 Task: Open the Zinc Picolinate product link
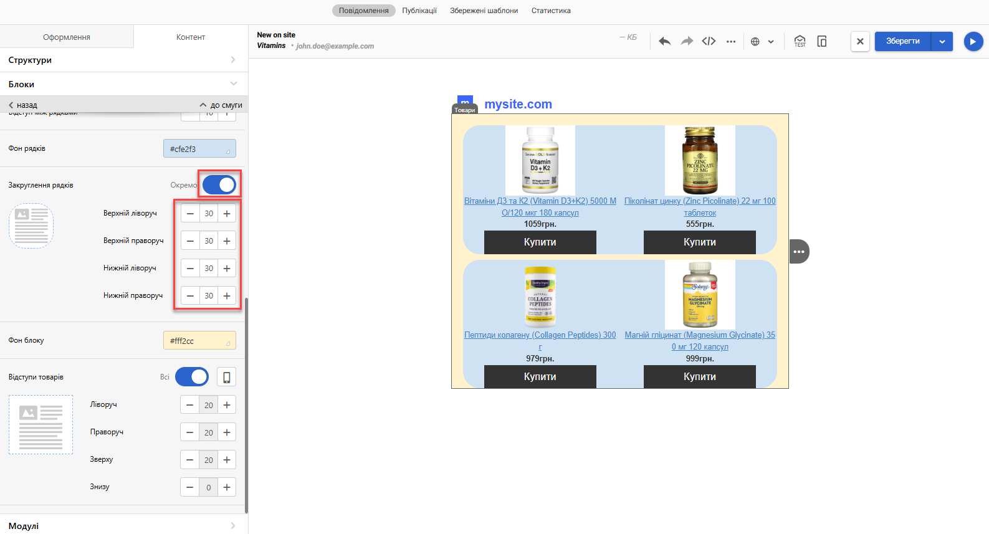point(700,207)
